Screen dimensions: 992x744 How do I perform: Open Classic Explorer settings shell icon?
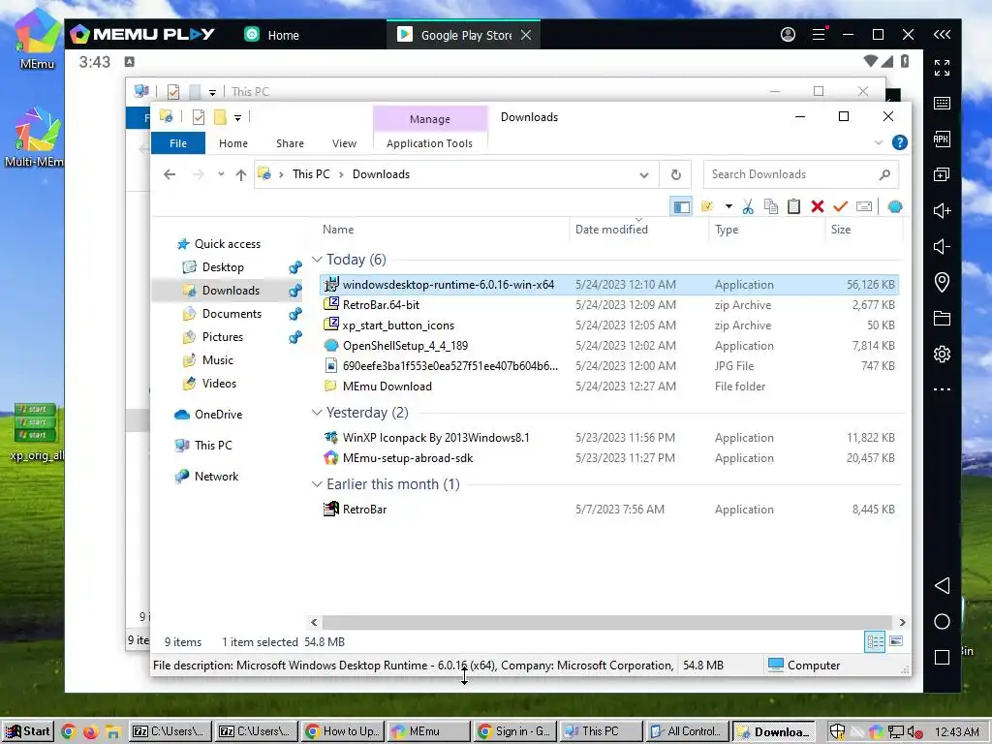[x=894, y=207]
